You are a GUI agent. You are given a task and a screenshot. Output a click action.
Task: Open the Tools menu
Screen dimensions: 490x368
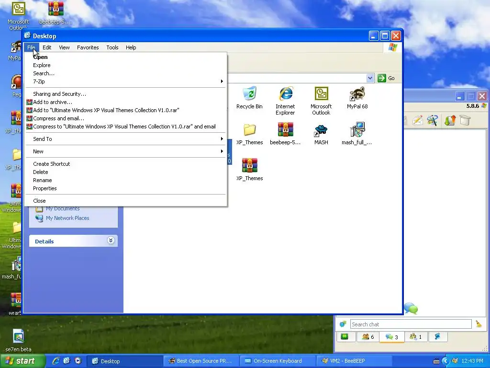(x=112, y=47)
